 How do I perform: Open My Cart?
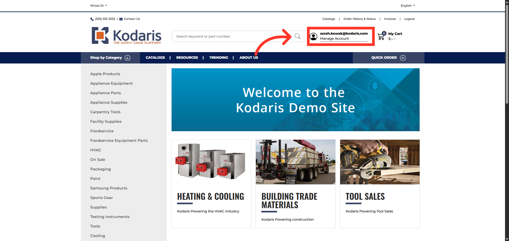[x=395, y=34]
